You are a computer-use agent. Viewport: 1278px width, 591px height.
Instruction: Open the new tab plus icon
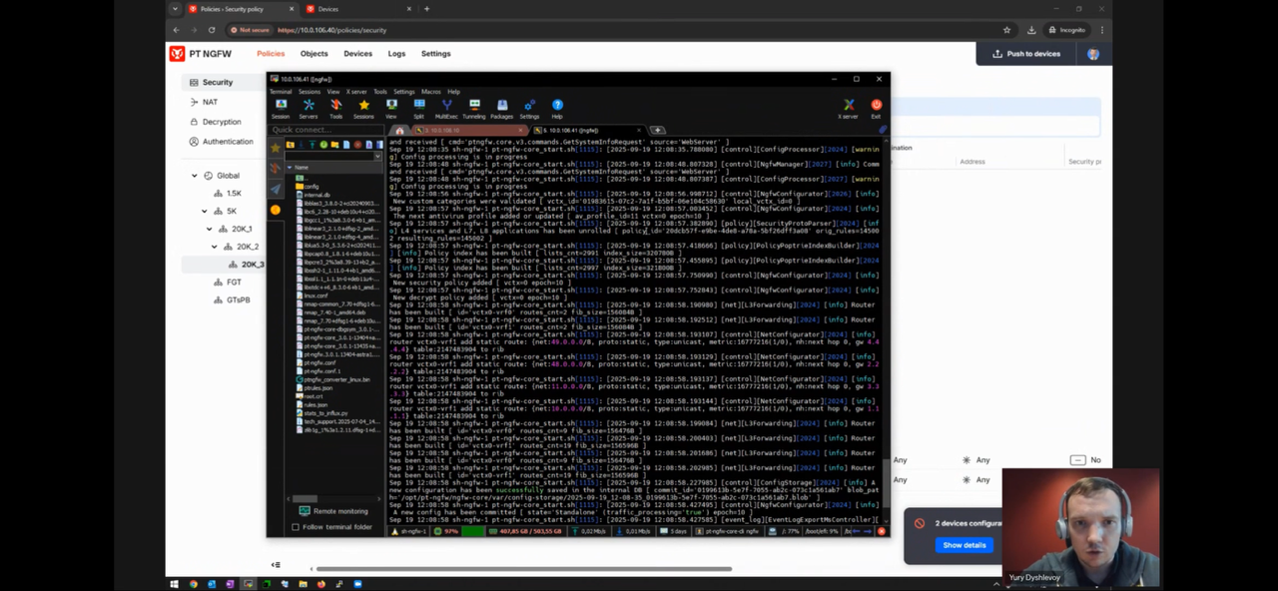pos(657,130)
